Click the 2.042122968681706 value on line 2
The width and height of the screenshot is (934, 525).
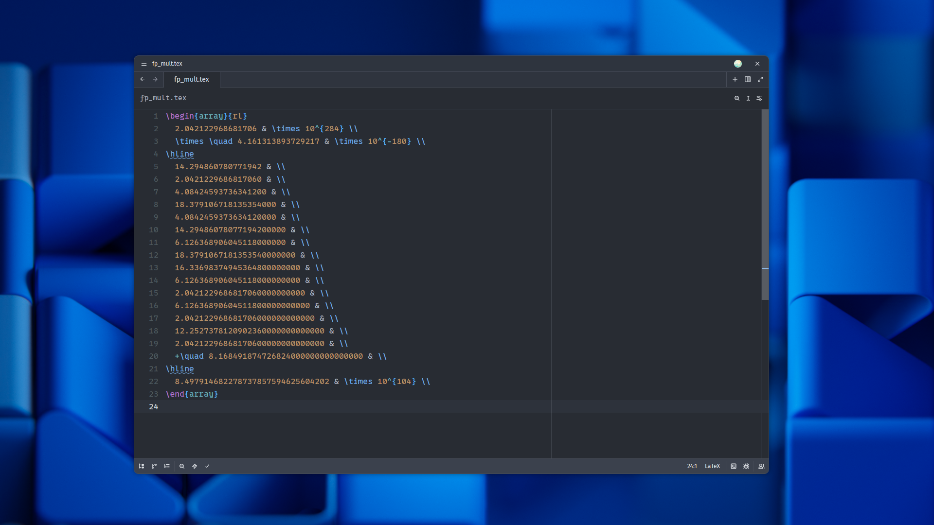point(216,129)
